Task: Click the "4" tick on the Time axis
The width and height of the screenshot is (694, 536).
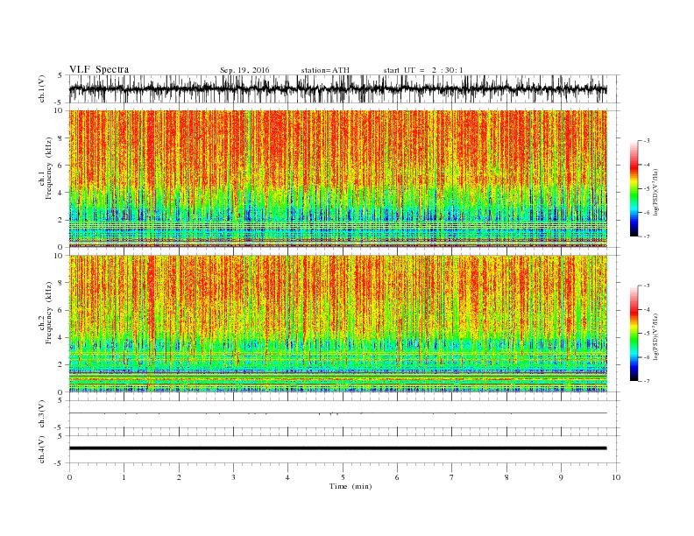Action: (x=288, y=477)
